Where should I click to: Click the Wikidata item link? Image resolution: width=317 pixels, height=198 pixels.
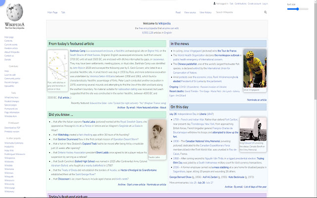(10, 116)
